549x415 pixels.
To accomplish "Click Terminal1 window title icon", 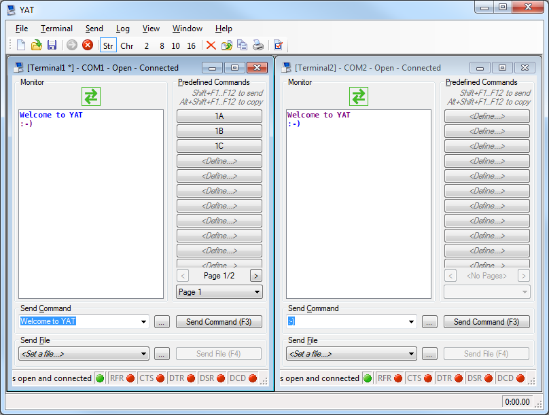I will coord(18,67).
